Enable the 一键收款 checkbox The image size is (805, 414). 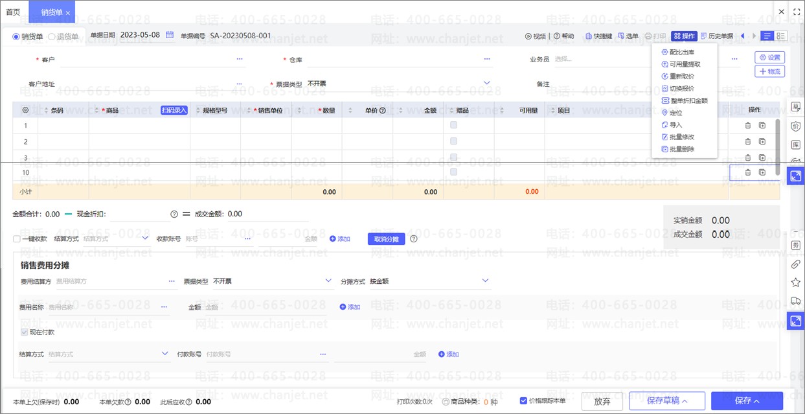[17, 239]
